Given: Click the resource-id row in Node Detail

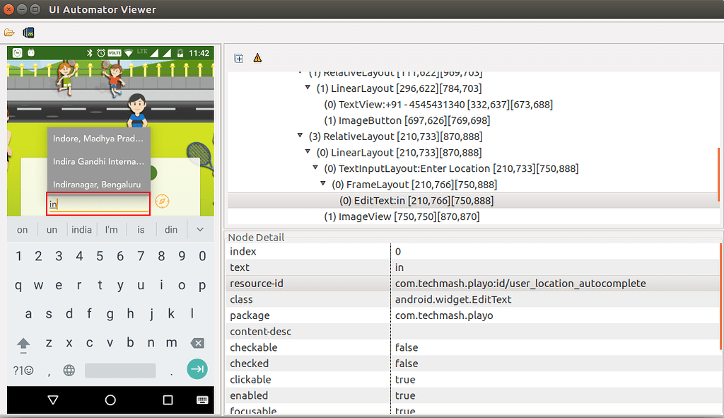Looking at the screenshot, I should 474,283.
